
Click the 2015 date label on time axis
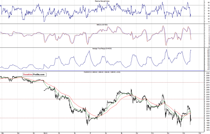tap(45, 133)
